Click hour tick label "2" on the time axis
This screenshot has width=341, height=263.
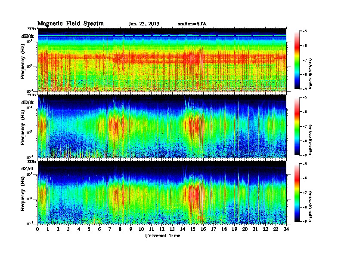coord(58,229)
